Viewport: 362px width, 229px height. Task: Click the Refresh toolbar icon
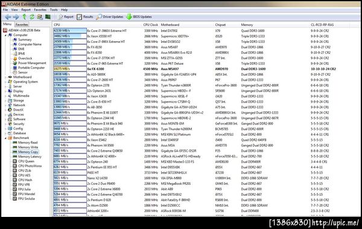(x=32, y=17)
